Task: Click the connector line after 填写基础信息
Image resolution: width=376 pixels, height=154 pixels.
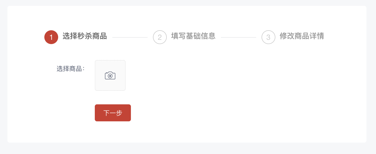Action: point(238,37)
